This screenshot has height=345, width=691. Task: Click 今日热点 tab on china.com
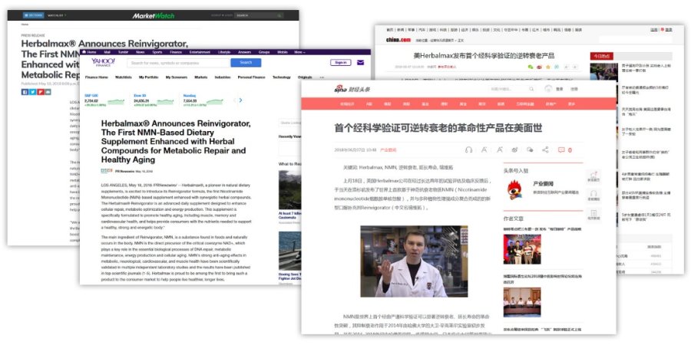tap(602, 56)
